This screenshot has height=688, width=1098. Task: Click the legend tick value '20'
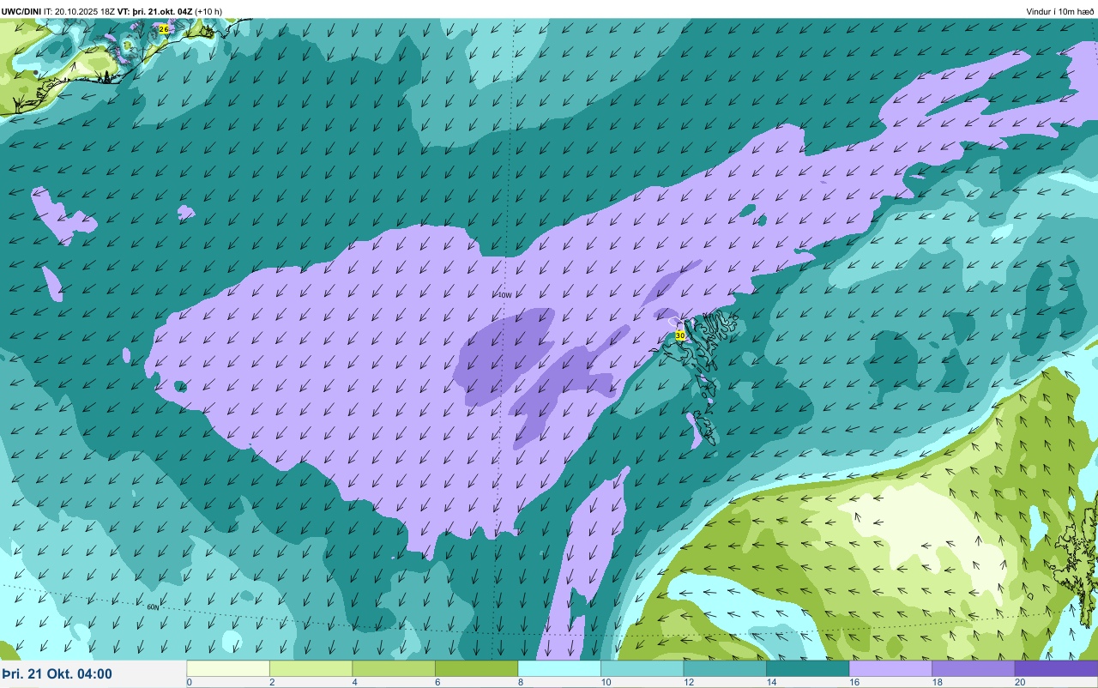[x=1019, y=682]
